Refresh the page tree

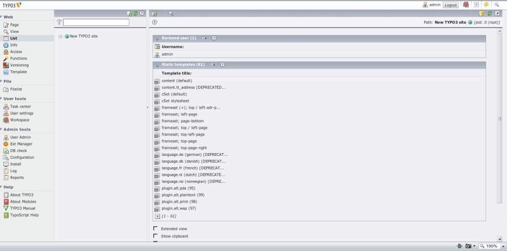[135, 14]
